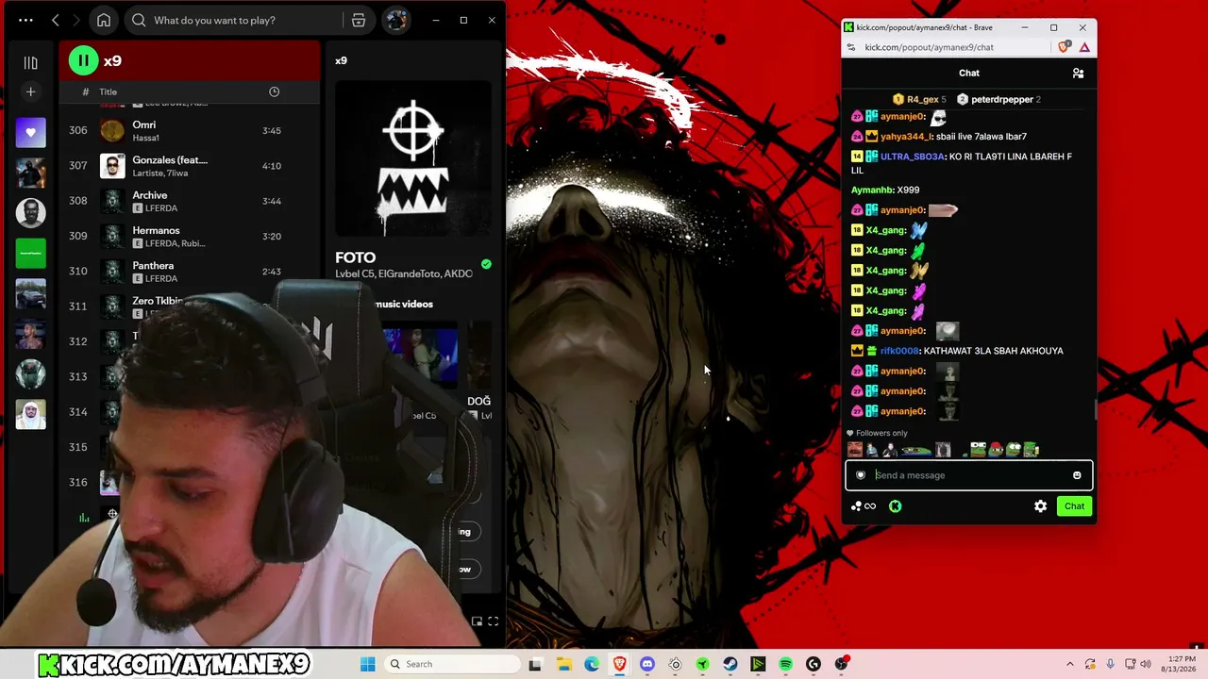Viewport: 1208px width, 679px height.
Task: Open File Explorer from the taskbar
Action: pyautogui.click(x=563, y=664)
